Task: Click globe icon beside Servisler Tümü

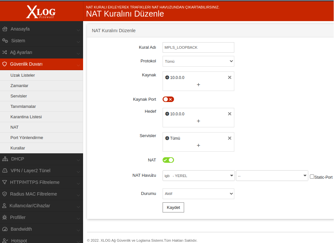Action: point(167,138)
